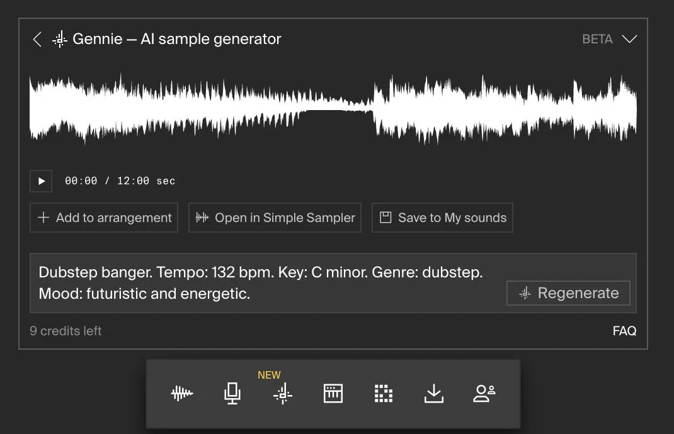674x434 pixels.
Task: Collapse the Gennie panel with the back chevron
Action: 37,39
